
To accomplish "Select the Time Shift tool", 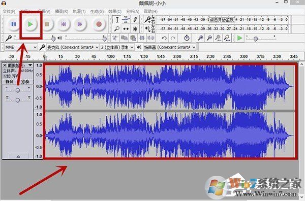I will 126,29.
